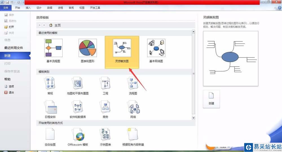
Task: Click the redo icon in quick access toolbar
Action: point(19,2)
